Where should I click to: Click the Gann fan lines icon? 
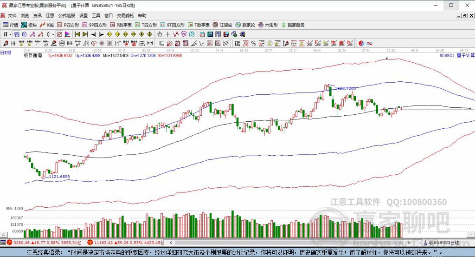(x=170, y=43)
